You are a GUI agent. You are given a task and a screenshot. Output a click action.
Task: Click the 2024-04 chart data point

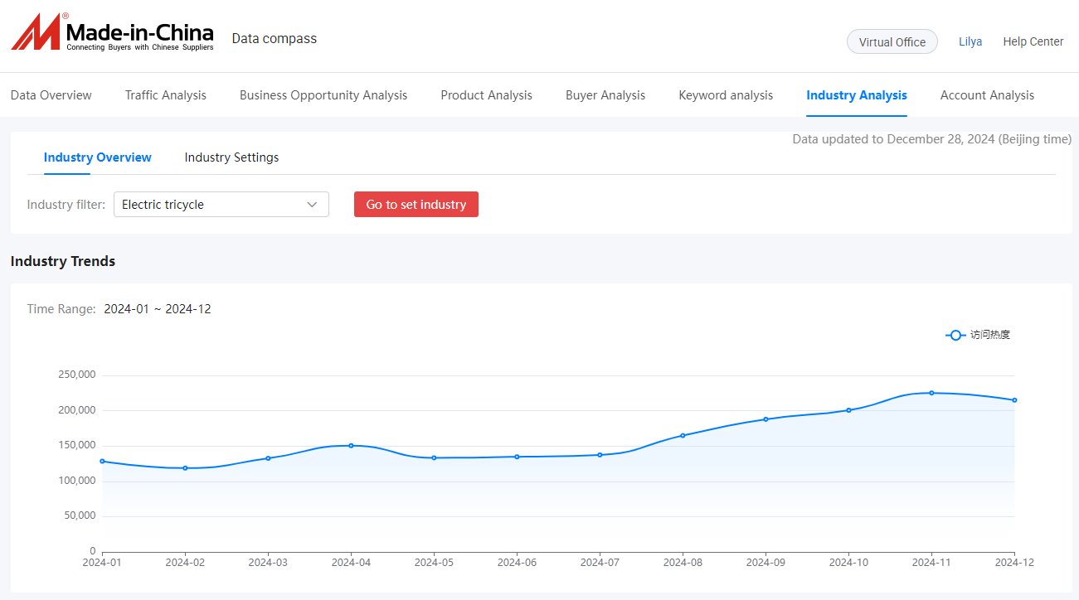coord(351,446)
